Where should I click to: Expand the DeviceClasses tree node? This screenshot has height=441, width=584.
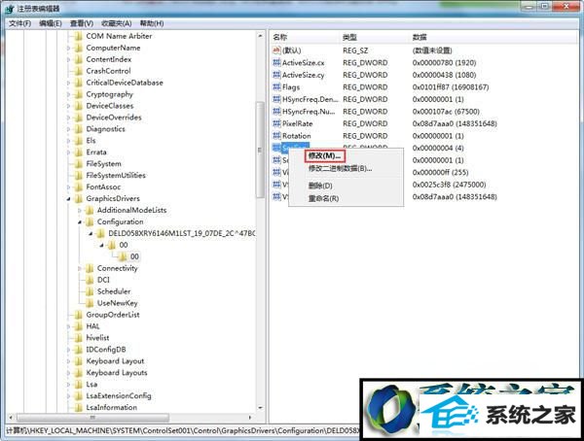(x=68, y=106)
